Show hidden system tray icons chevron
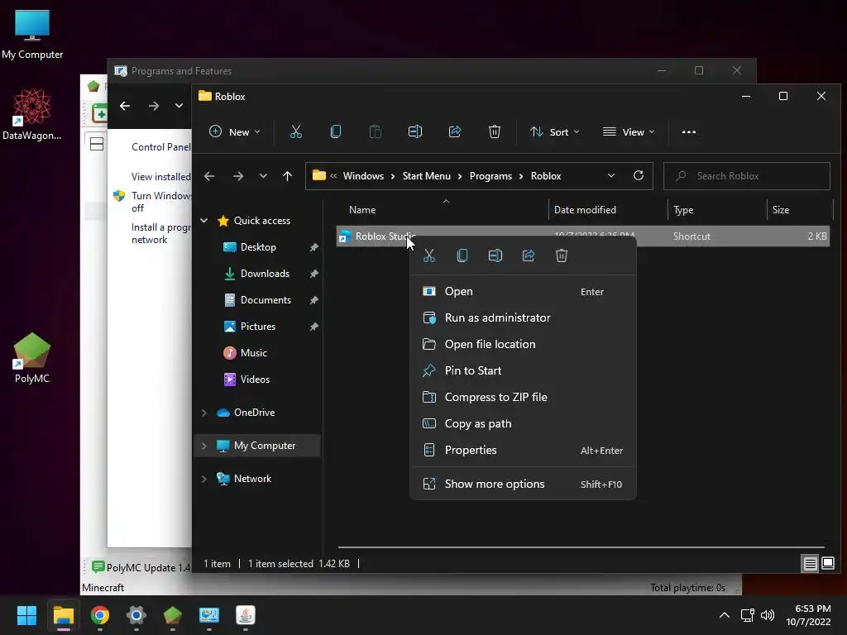The image size is (847, 635). pos(725,615)
